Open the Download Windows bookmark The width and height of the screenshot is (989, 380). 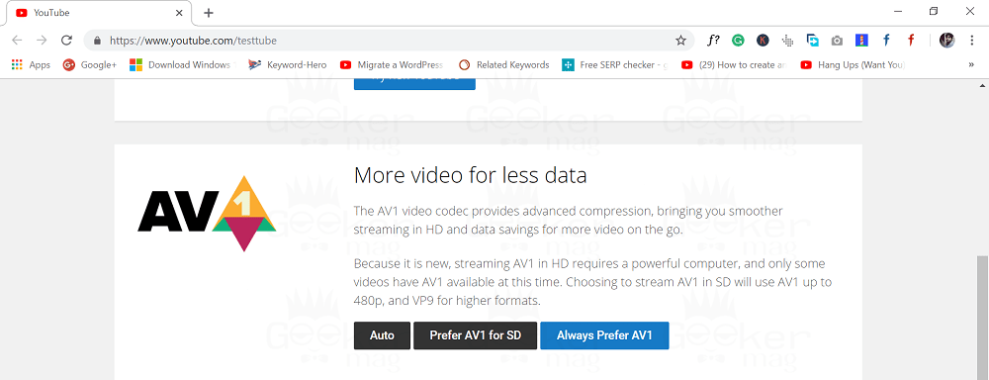182,64
